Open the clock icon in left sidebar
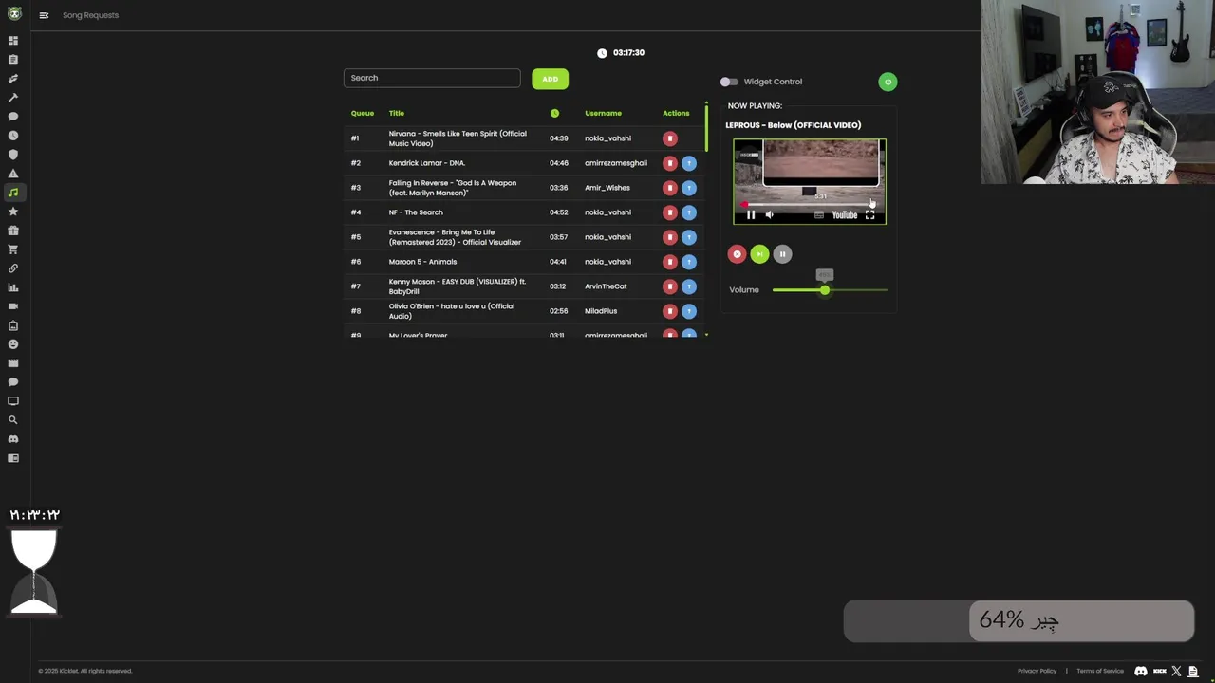 click(13, 136)
